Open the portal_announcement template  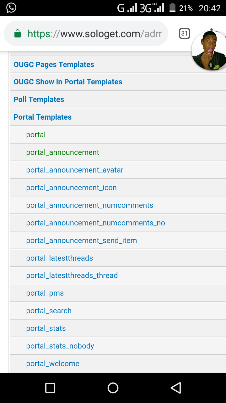pos(63,152)
